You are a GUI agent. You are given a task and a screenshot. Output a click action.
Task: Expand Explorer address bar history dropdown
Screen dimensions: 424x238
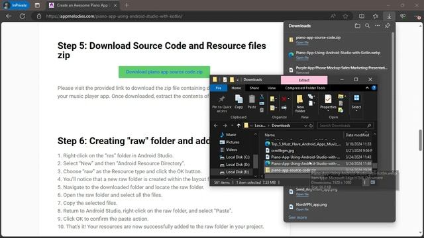click(305, 126)
